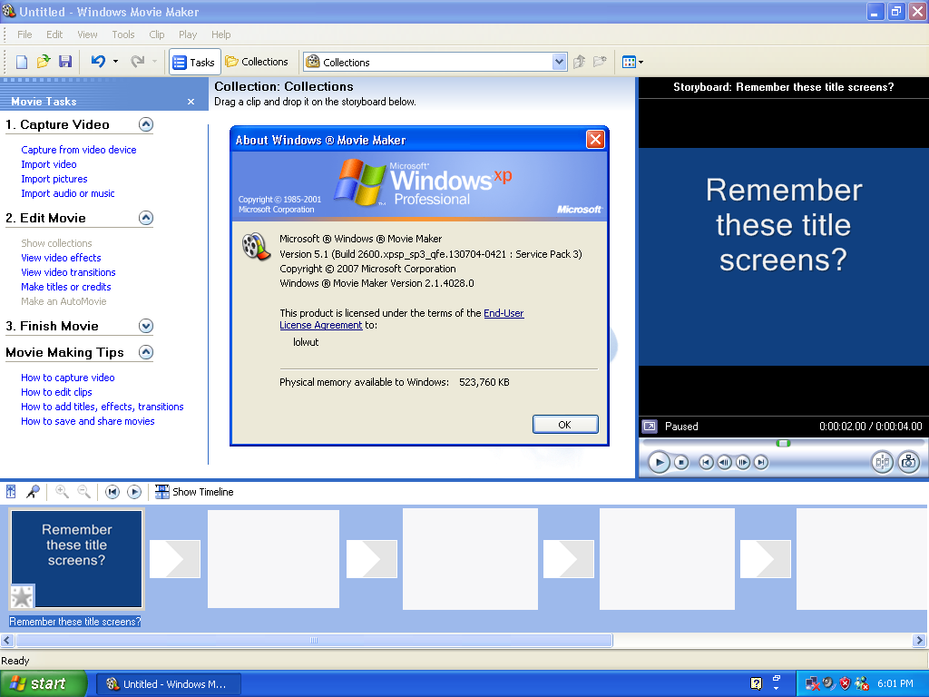Open the File menu

pos(24,34)
